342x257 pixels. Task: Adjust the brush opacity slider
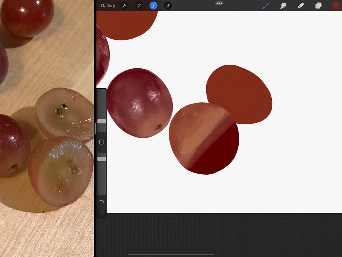[x=101, y=159]
